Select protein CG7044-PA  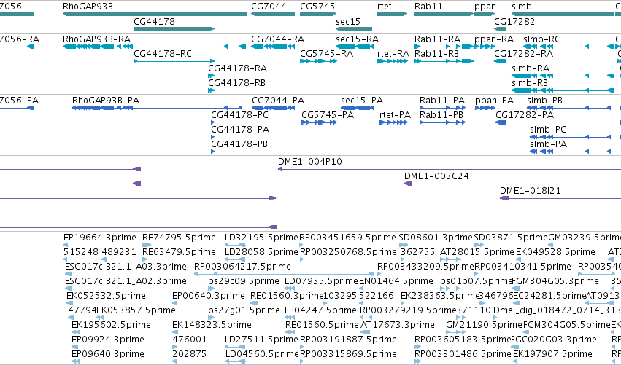pos(278,101)
